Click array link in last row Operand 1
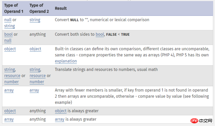 click(x=9, y=119)
